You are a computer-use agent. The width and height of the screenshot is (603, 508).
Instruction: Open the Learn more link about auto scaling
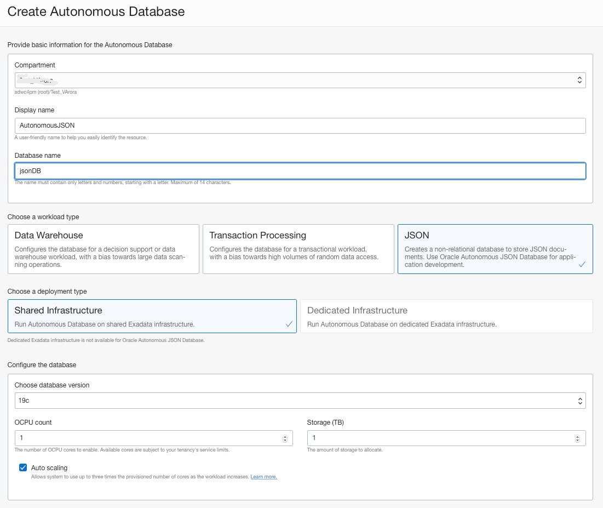(263, 476)
